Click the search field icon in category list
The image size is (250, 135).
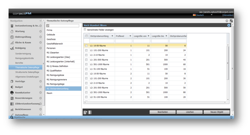coord(48,25)
